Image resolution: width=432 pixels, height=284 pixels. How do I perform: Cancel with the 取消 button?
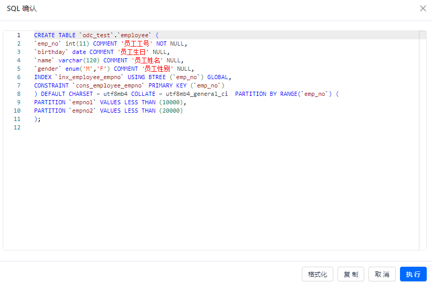[382, 274]
